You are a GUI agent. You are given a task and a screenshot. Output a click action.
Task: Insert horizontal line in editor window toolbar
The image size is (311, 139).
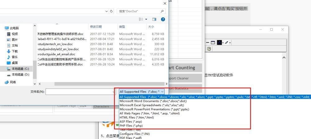coord(207,43)
